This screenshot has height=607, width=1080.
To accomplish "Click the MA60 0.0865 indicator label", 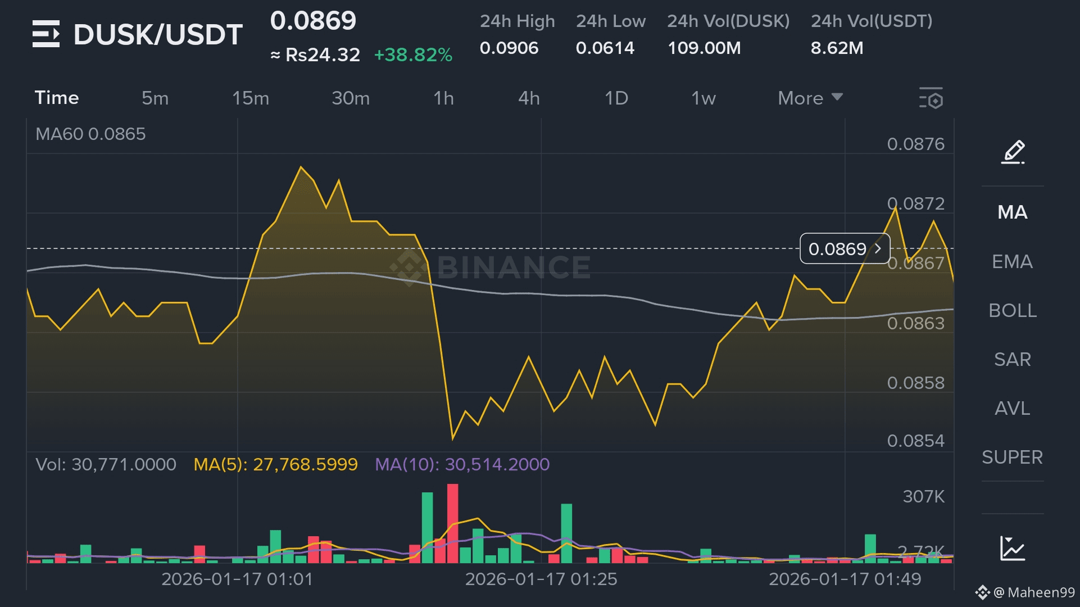I will 90,134.
